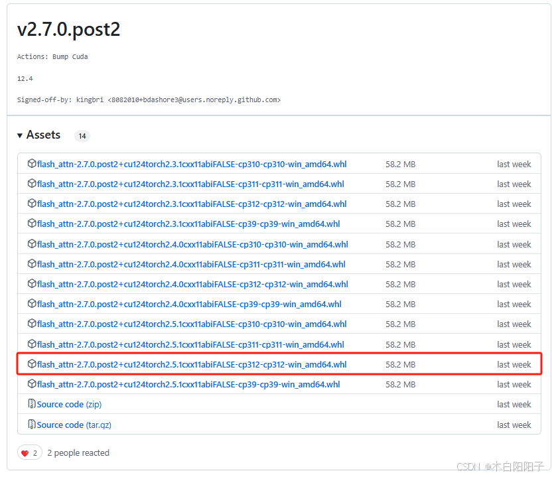Click package icon for torch2.4.0 cp39 wheel

tap(32, 303)
